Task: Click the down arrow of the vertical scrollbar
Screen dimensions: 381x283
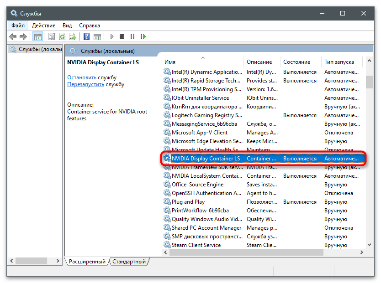Action: (x=369, y=245)
